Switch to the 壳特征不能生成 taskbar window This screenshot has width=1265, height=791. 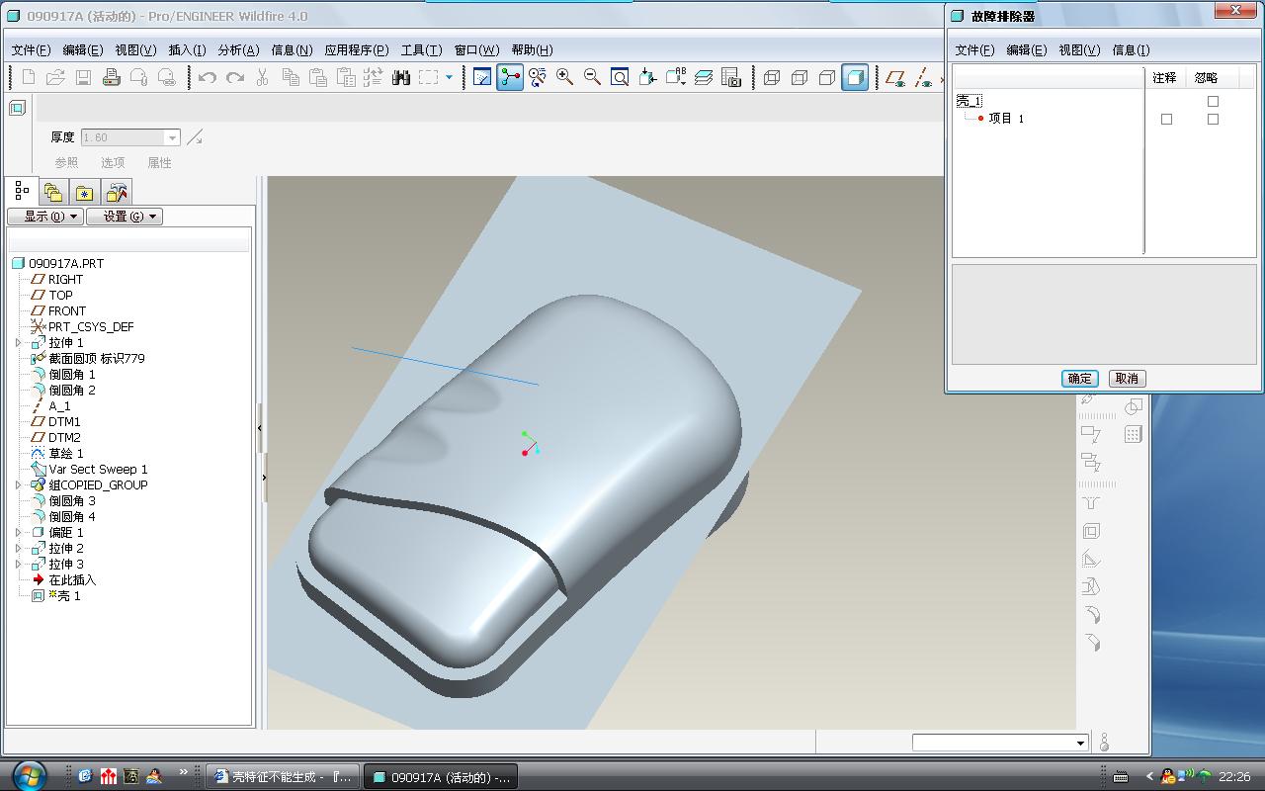pyautogui.click(x=285, y=777)
